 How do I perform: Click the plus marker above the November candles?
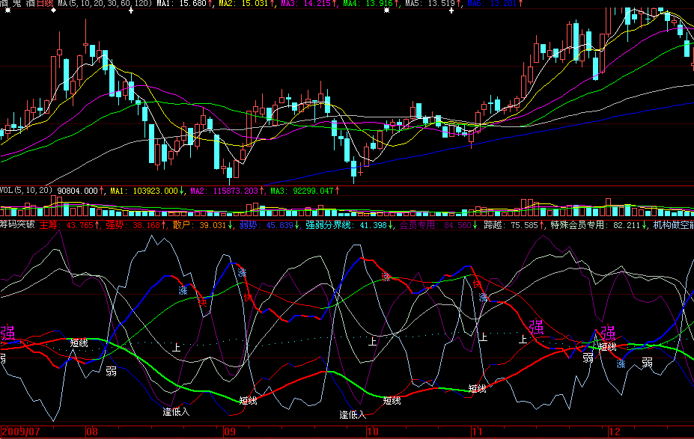pyautogui.click(x=451, y=10)
